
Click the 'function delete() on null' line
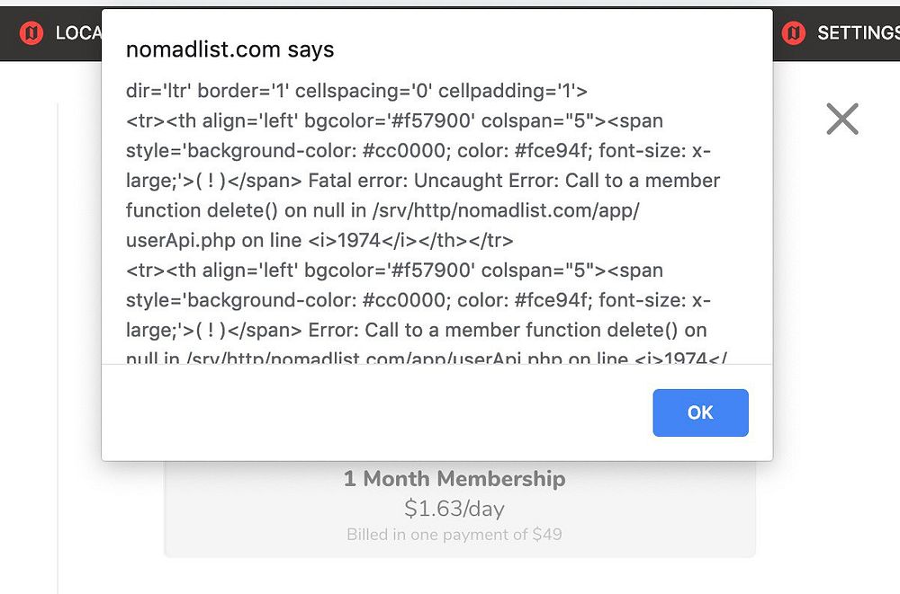[297, 210]
